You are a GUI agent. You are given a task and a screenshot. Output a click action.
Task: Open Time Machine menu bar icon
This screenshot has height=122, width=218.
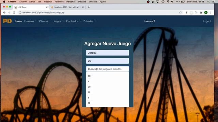[x=163, y=2]
